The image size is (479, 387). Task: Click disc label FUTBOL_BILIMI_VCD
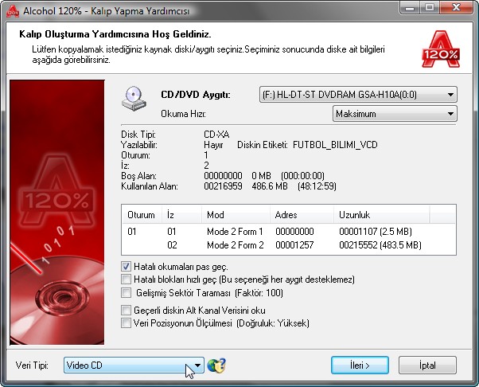click(x=335, y=145)
